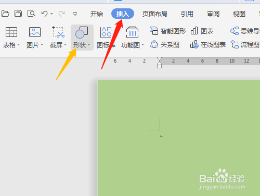Open the undo history dropdown arrow
Viewport: 260px width, 196px height.
coord(51,14)
